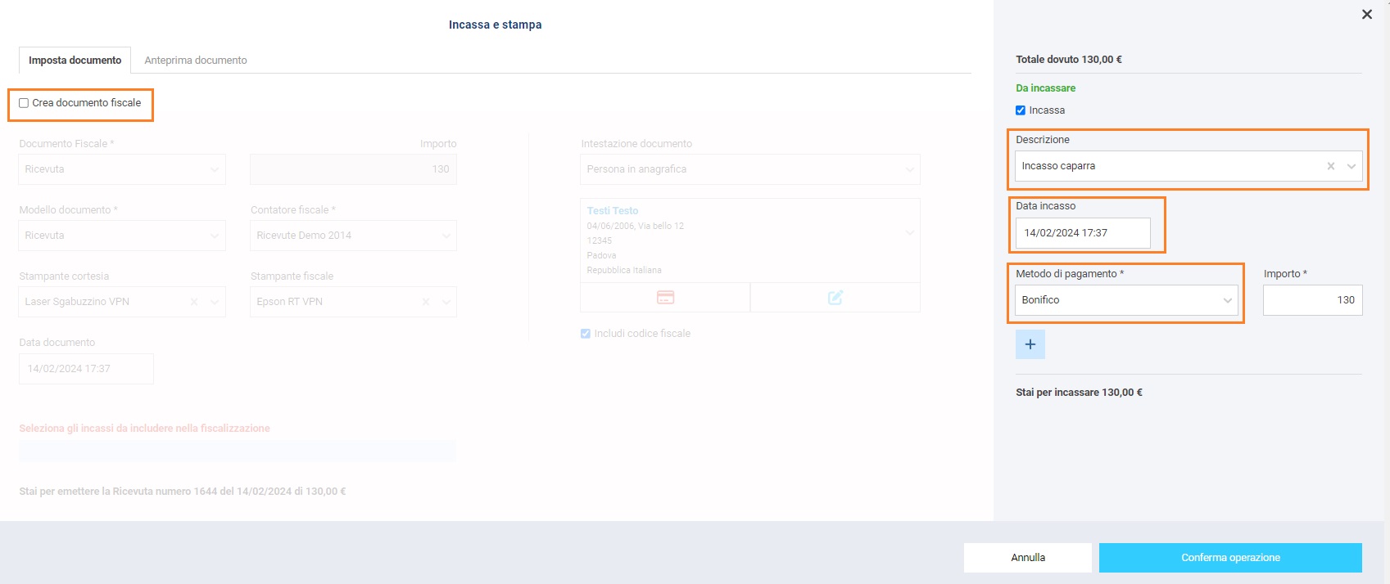Viewport: 1390px width, 584px height.
Task: Open the Intestazione documento dropdown
Action: pos(749,169)
